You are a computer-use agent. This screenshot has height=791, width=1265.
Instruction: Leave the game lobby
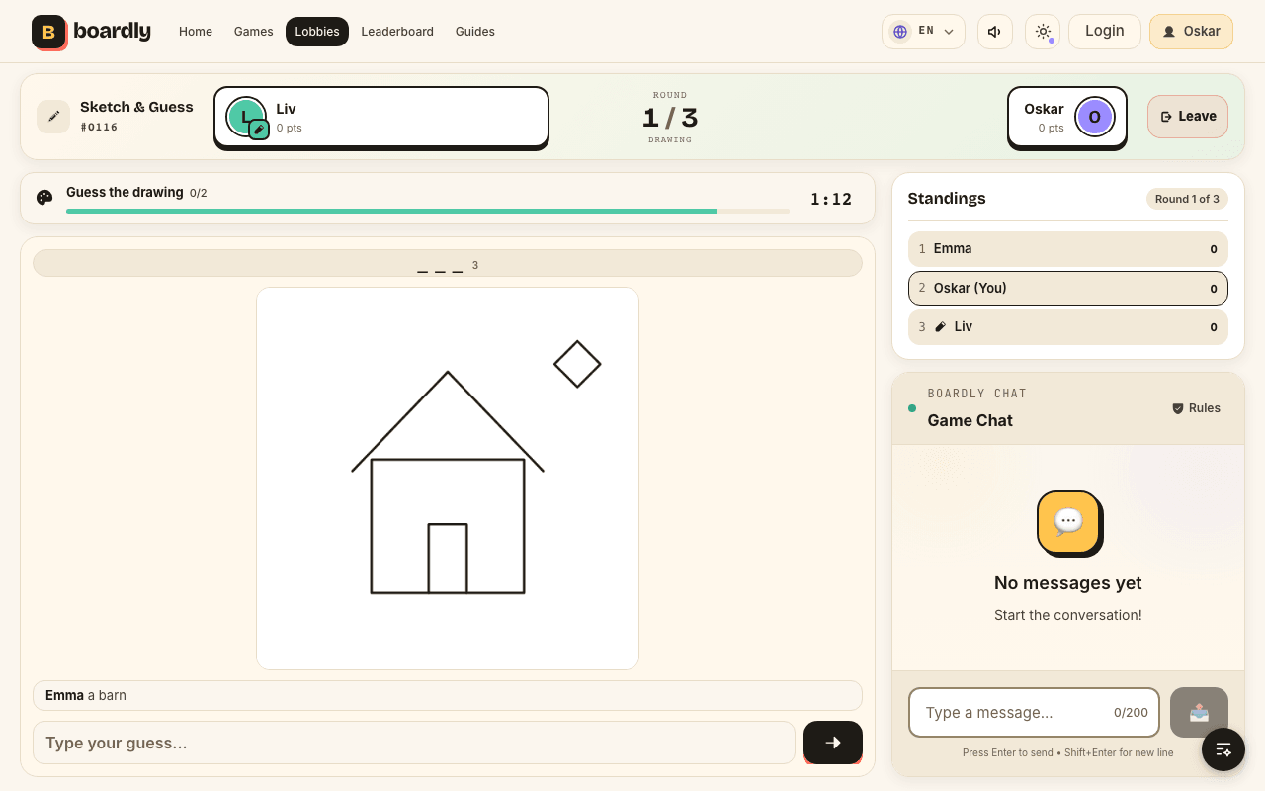[1188, 117]
